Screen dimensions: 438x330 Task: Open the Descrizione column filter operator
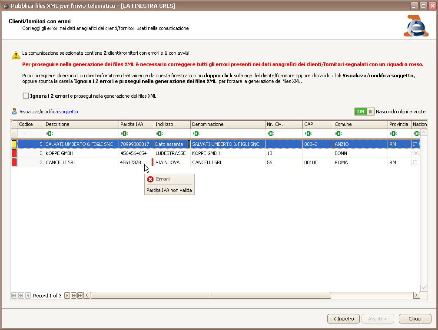click(50, 134)
